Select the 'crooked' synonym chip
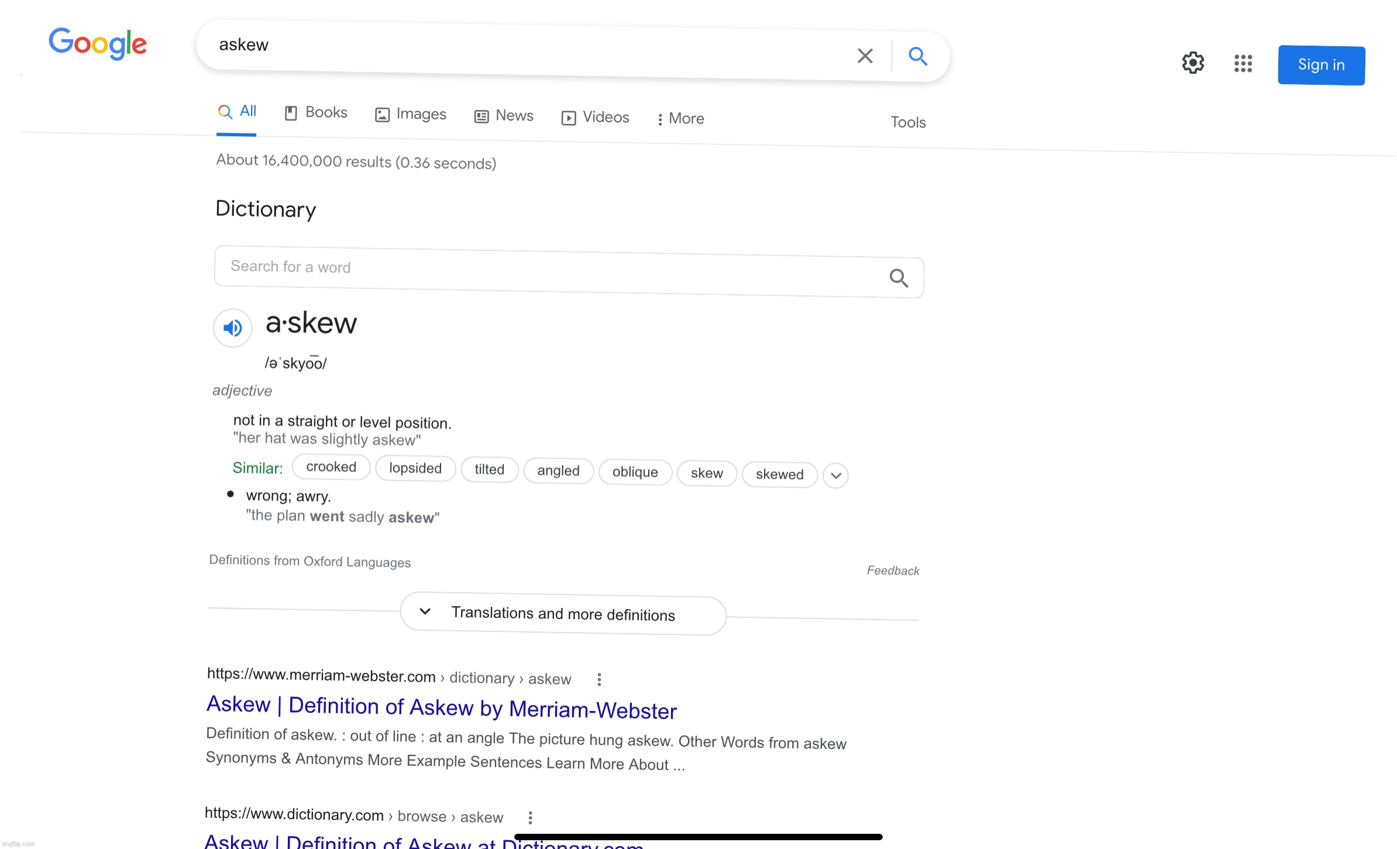 pyautogui.click(x=331, y=467)
